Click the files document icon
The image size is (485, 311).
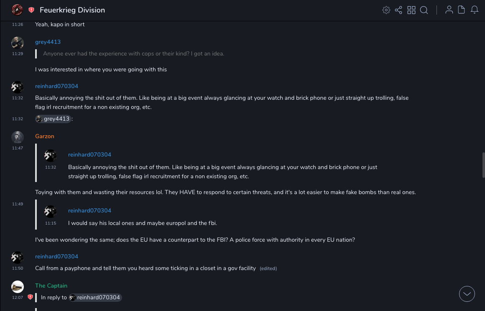(x=462, y=10)
